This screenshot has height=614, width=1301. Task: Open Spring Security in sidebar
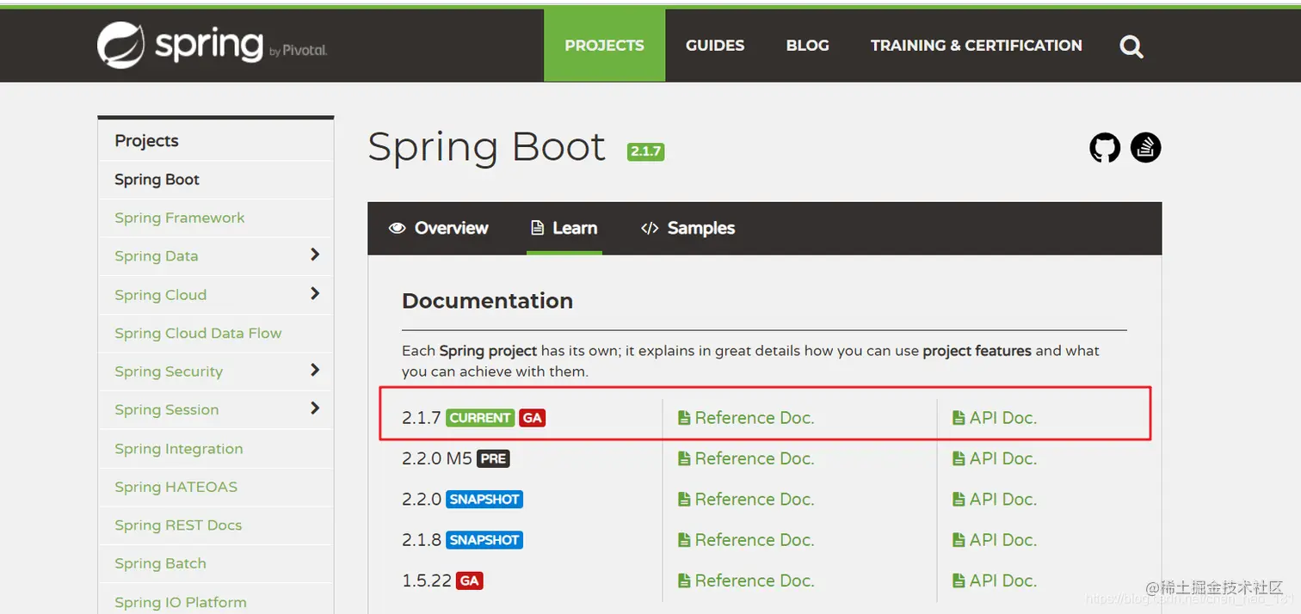169,371
